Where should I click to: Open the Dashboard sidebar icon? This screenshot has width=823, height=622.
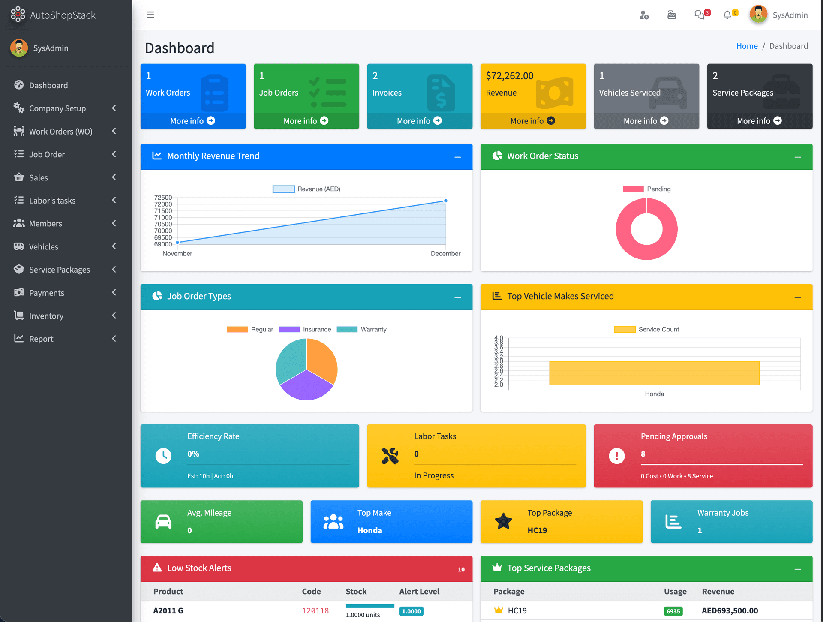click(x=19, y=85)
